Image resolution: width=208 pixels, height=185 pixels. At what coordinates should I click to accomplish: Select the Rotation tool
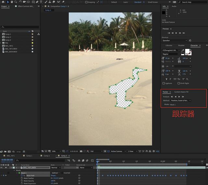point(20,2)
